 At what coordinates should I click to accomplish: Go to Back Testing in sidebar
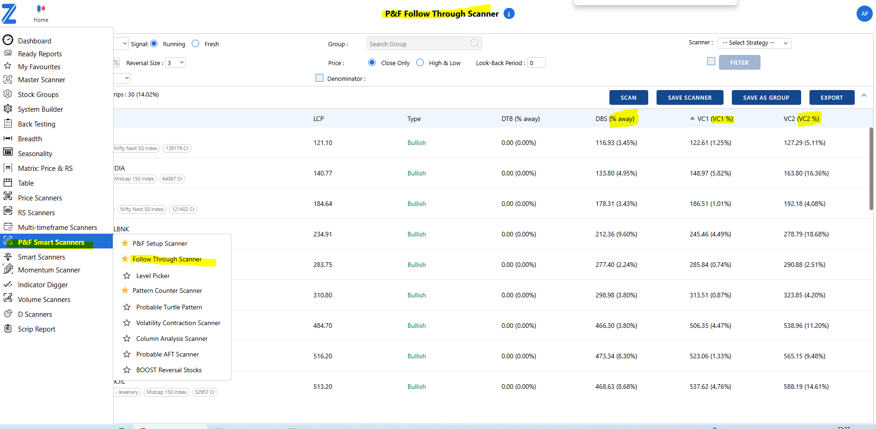click(36, 124)
